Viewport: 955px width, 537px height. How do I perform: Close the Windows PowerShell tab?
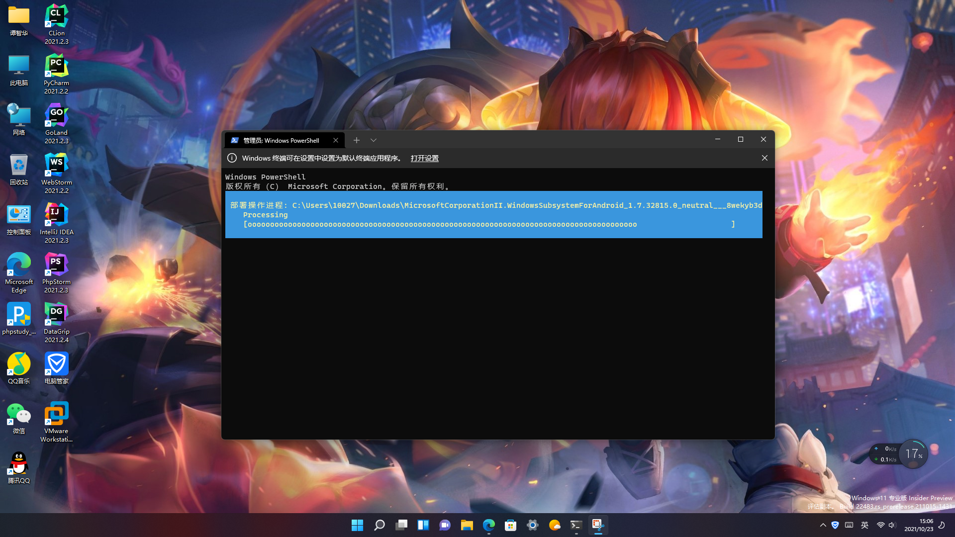336,140
